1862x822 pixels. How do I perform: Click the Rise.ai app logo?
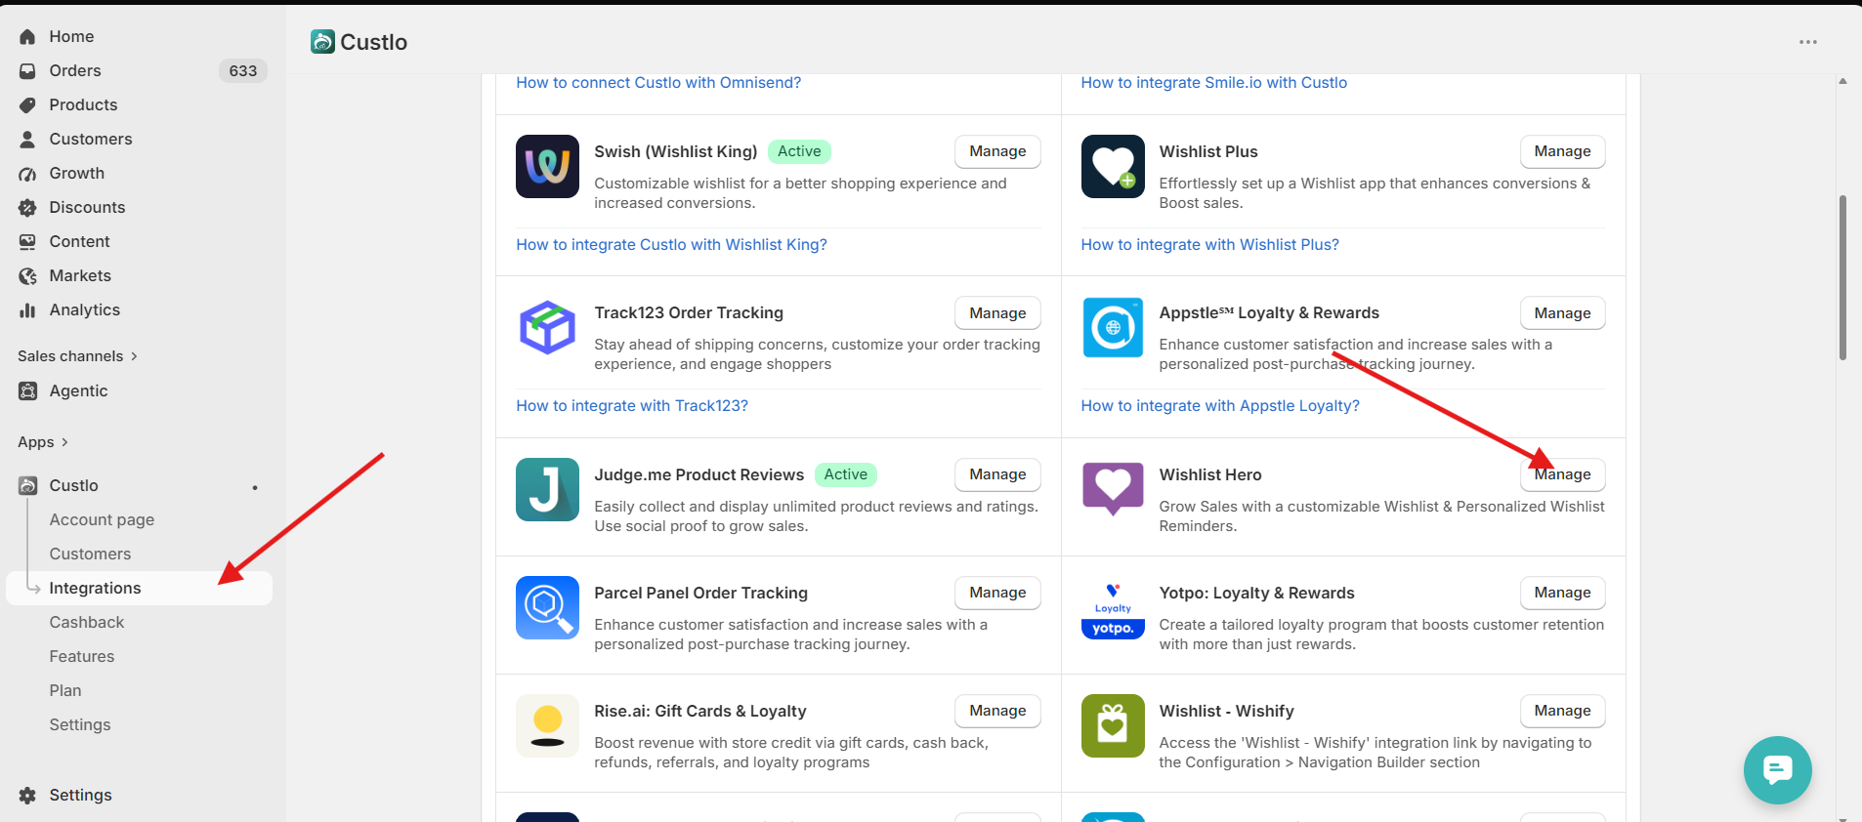pyautogui.click(x=547, y=725)
